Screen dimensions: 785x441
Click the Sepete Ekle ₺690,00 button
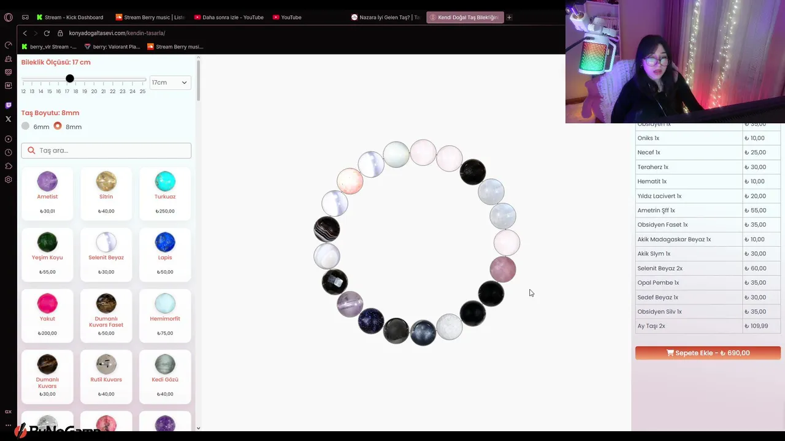pyautogui.click(x=708, y=353)
